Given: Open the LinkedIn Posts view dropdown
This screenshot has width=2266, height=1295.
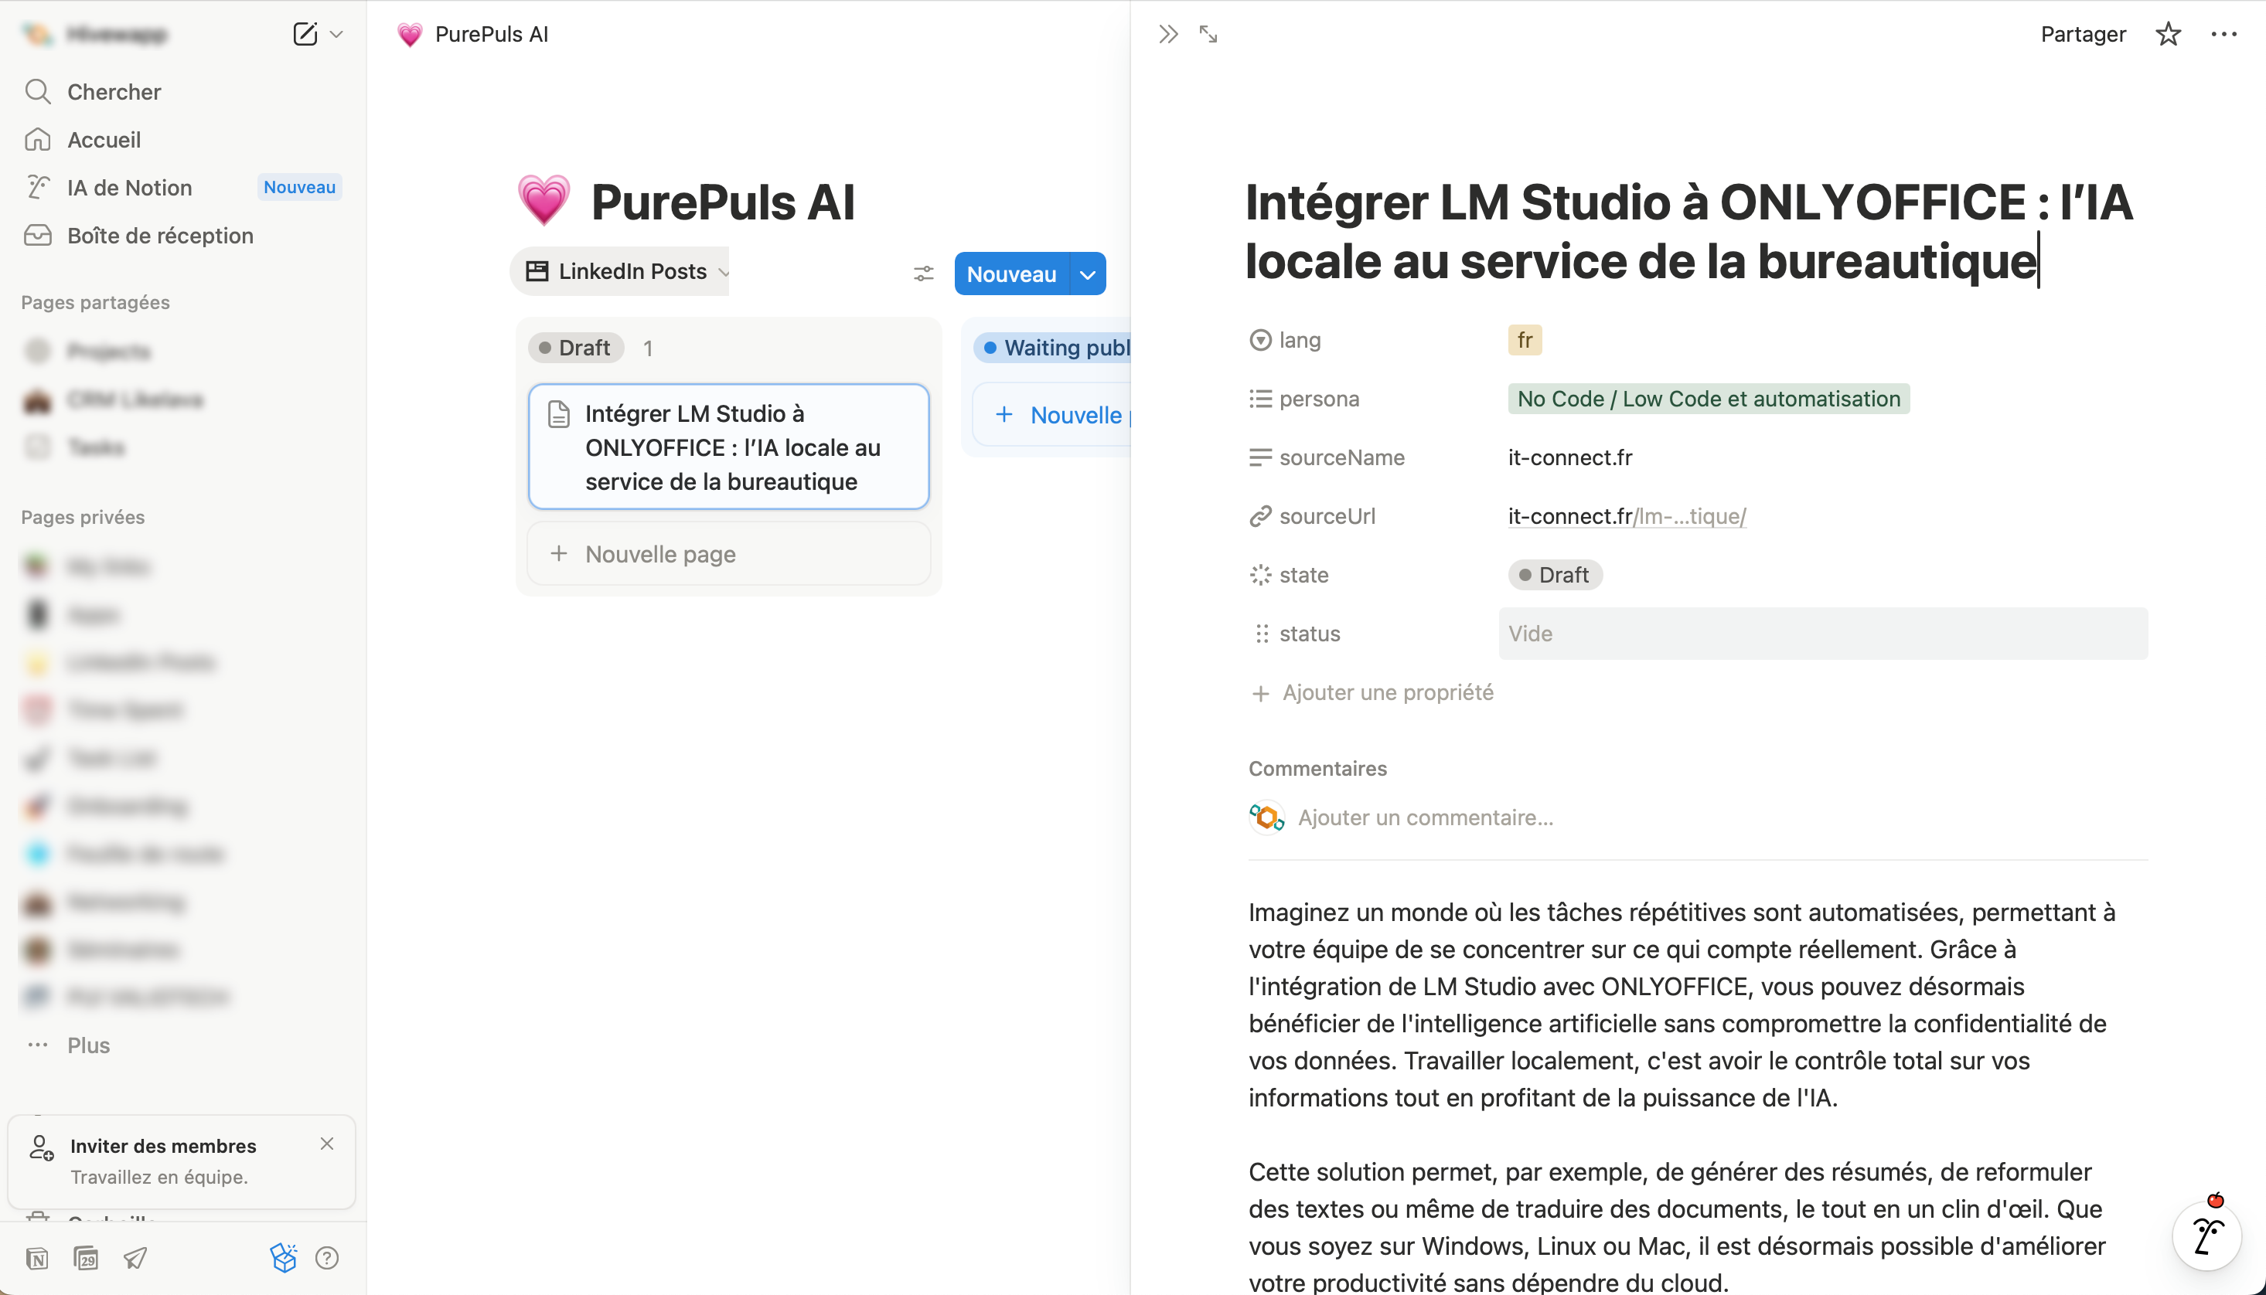Looking at the screenshot, I should (632, 271).
